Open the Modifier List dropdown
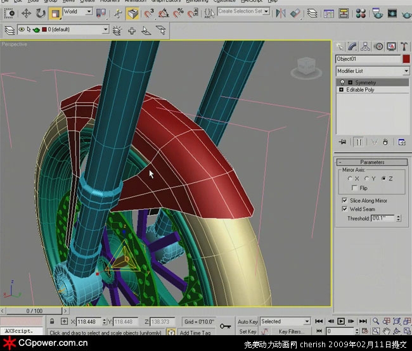 point(406,71)
